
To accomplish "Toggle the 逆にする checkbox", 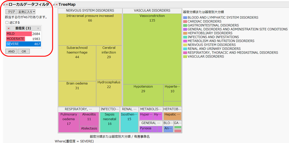I will point(7,23).
